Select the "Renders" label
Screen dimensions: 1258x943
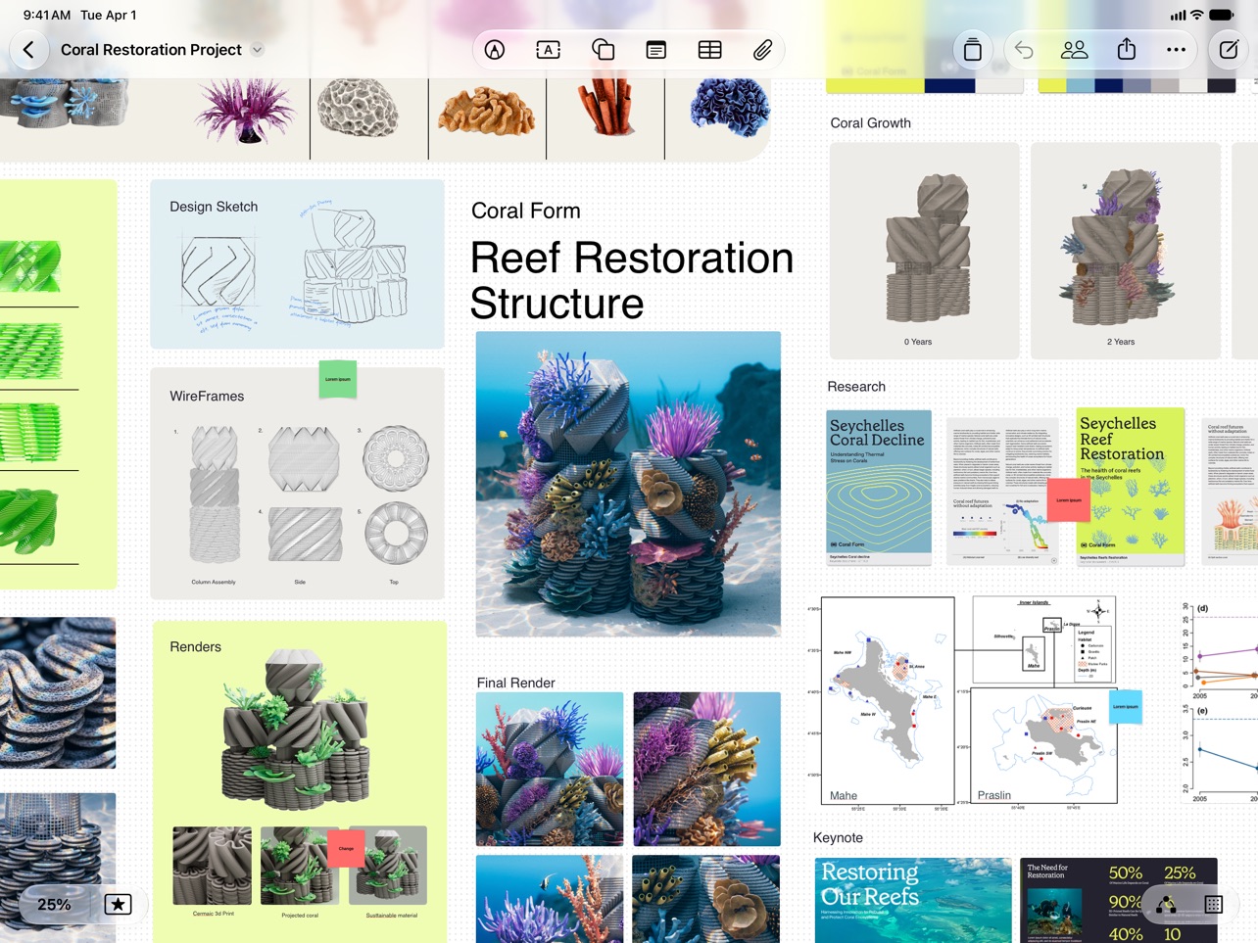(195, 646)
